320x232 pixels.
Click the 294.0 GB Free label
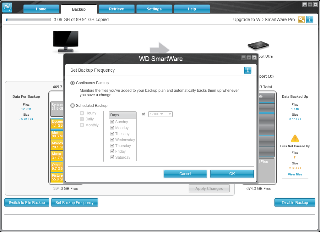point(66,189)
